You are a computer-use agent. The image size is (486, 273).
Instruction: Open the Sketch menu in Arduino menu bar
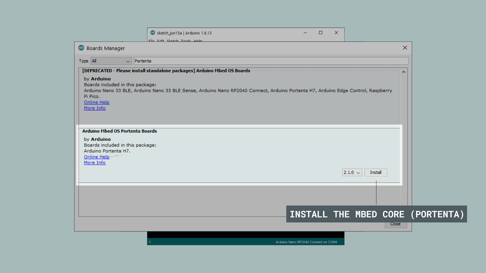[172, 40]
